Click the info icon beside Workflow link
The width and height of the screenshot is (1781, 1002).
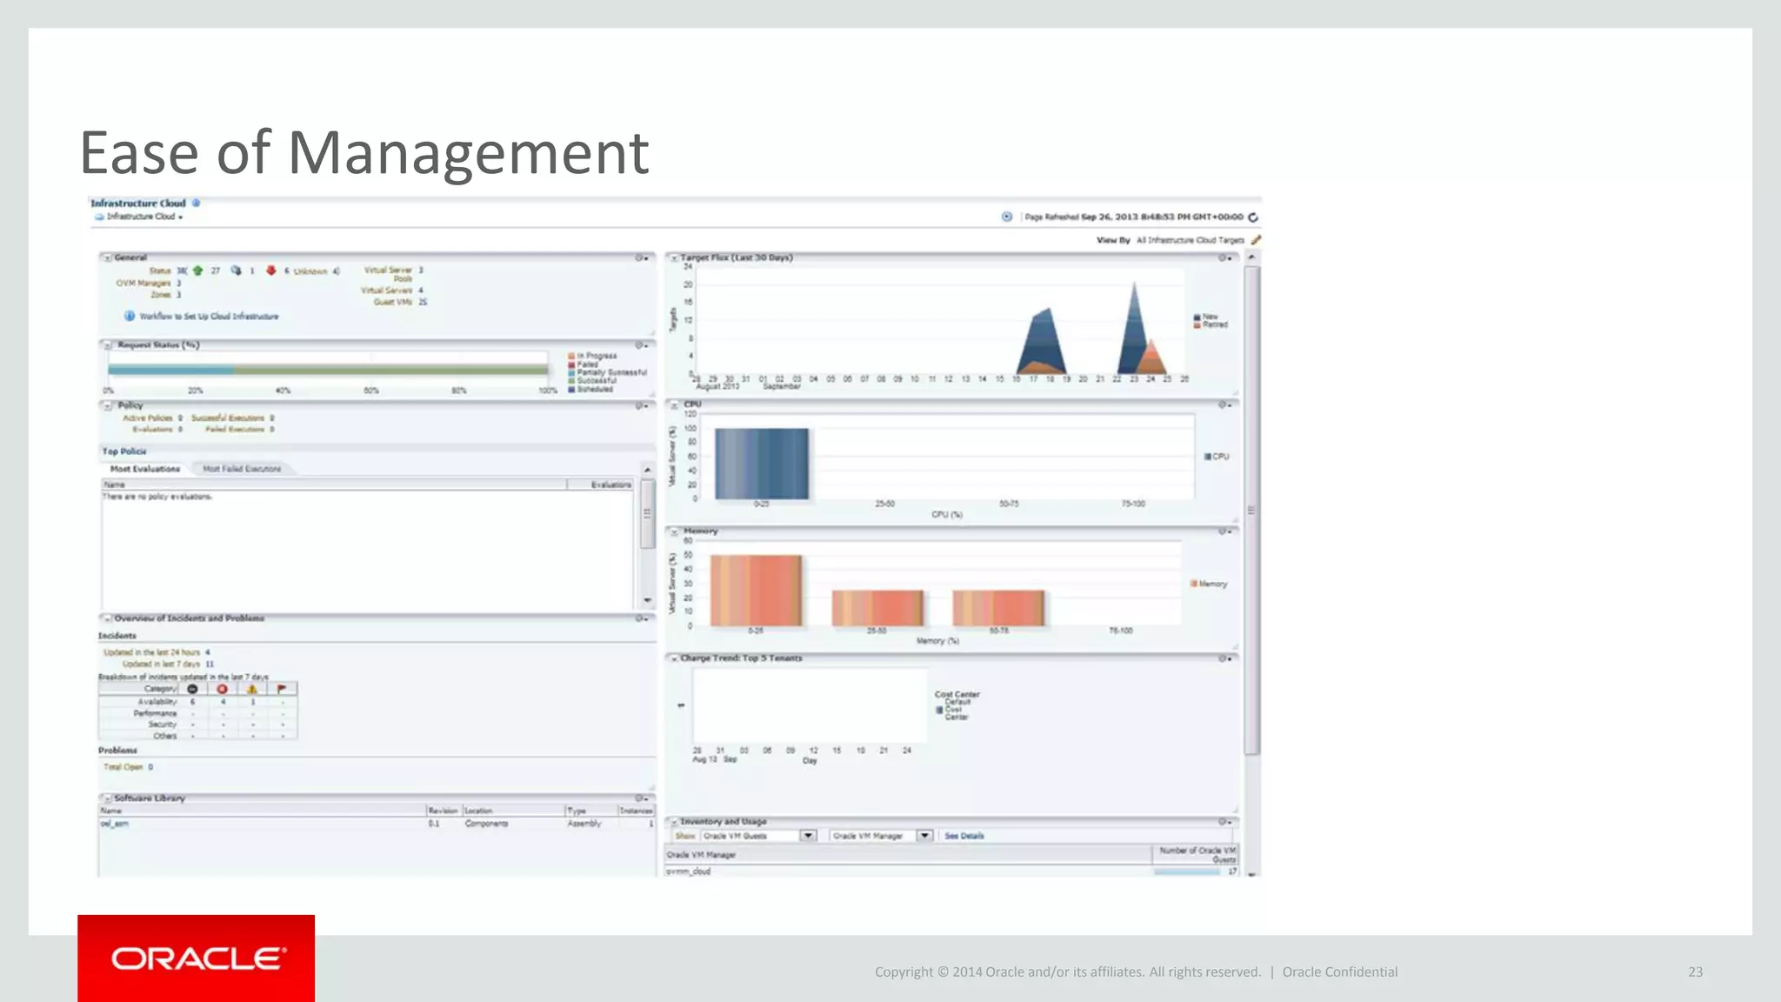point(130,316)
